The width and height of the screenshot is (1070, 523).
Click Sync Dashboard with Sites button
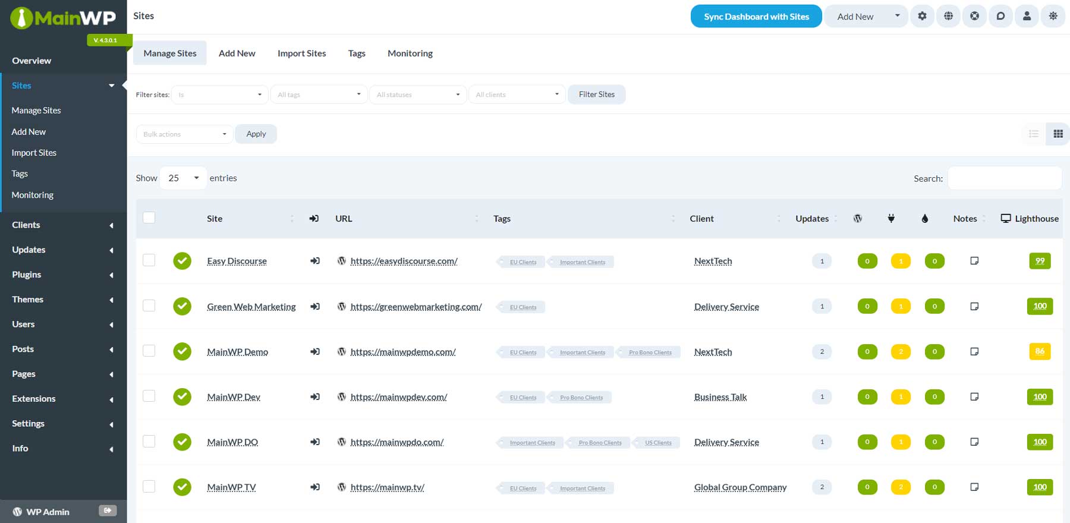pos(756,17)
